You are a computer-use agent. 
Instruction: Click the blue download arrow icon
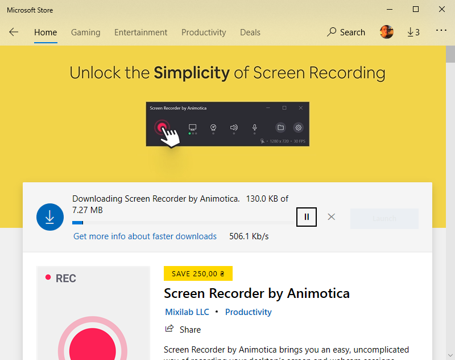tap(50, 217)
